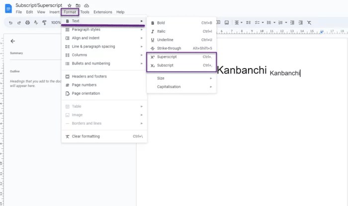Click the Increase indent icon
The image size is (348, 206).
301,23
